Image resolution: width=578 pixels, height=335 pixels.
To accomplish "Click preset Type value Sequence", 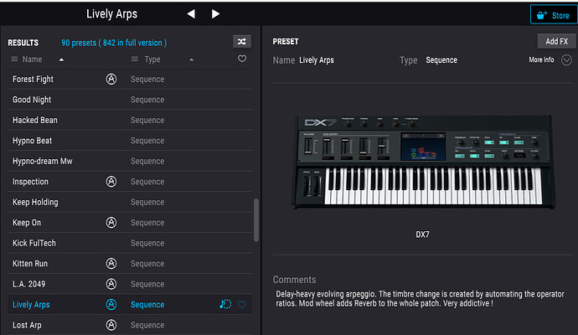I will pyautogui.click(x=441, y=60).
